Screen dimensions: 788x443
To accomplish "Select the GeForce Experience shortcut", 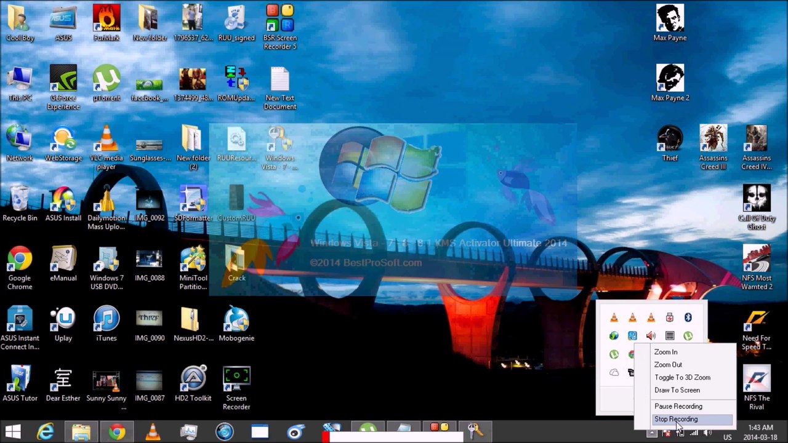I will coord(63,87).
